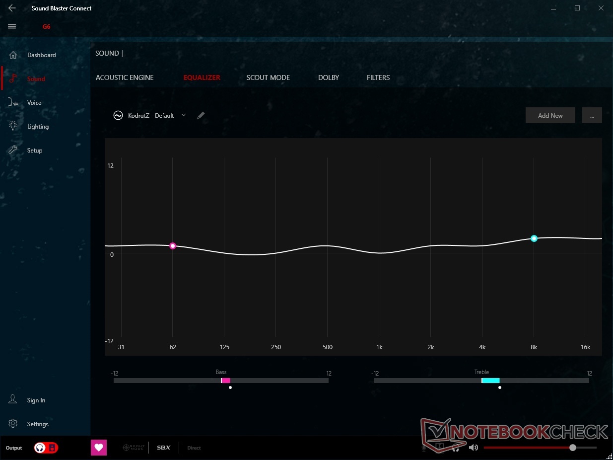Image resolution: width=613 pixels, height=460 pixels.
Task: Click the microphone icon in the bottom bar
Action: 424,448
